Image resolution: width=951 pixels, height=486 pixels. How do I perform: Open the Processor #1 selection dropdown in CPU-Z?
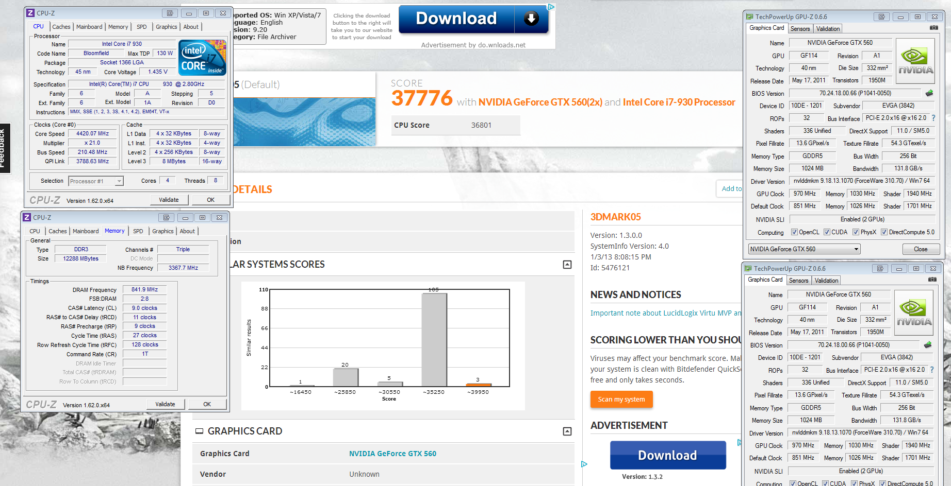[x=96, y=181]
